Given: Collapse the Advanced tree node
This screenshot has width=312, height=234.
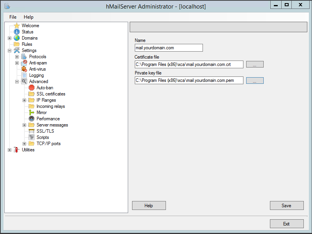Looking at the screenshot, I should click(x=17, y=81).
